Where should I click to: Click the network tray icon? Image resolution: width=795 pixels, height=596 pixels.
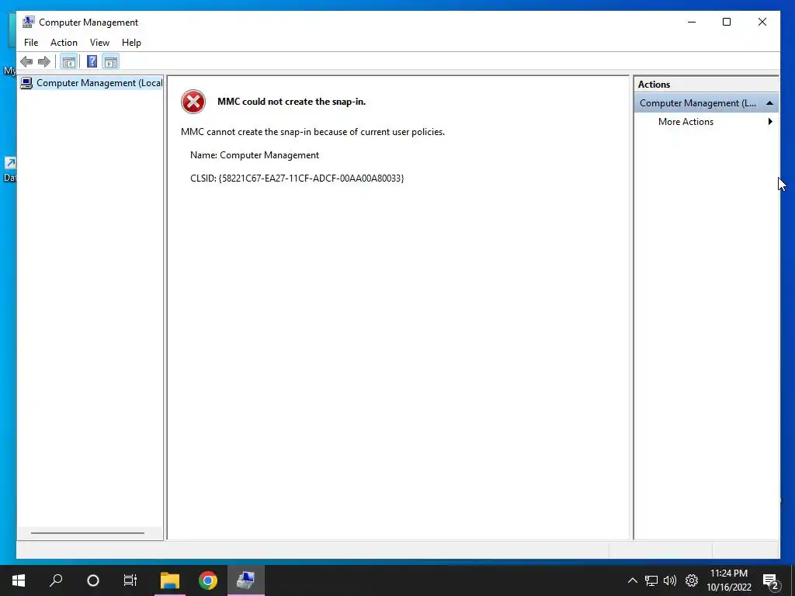click(x=651, y=580)
